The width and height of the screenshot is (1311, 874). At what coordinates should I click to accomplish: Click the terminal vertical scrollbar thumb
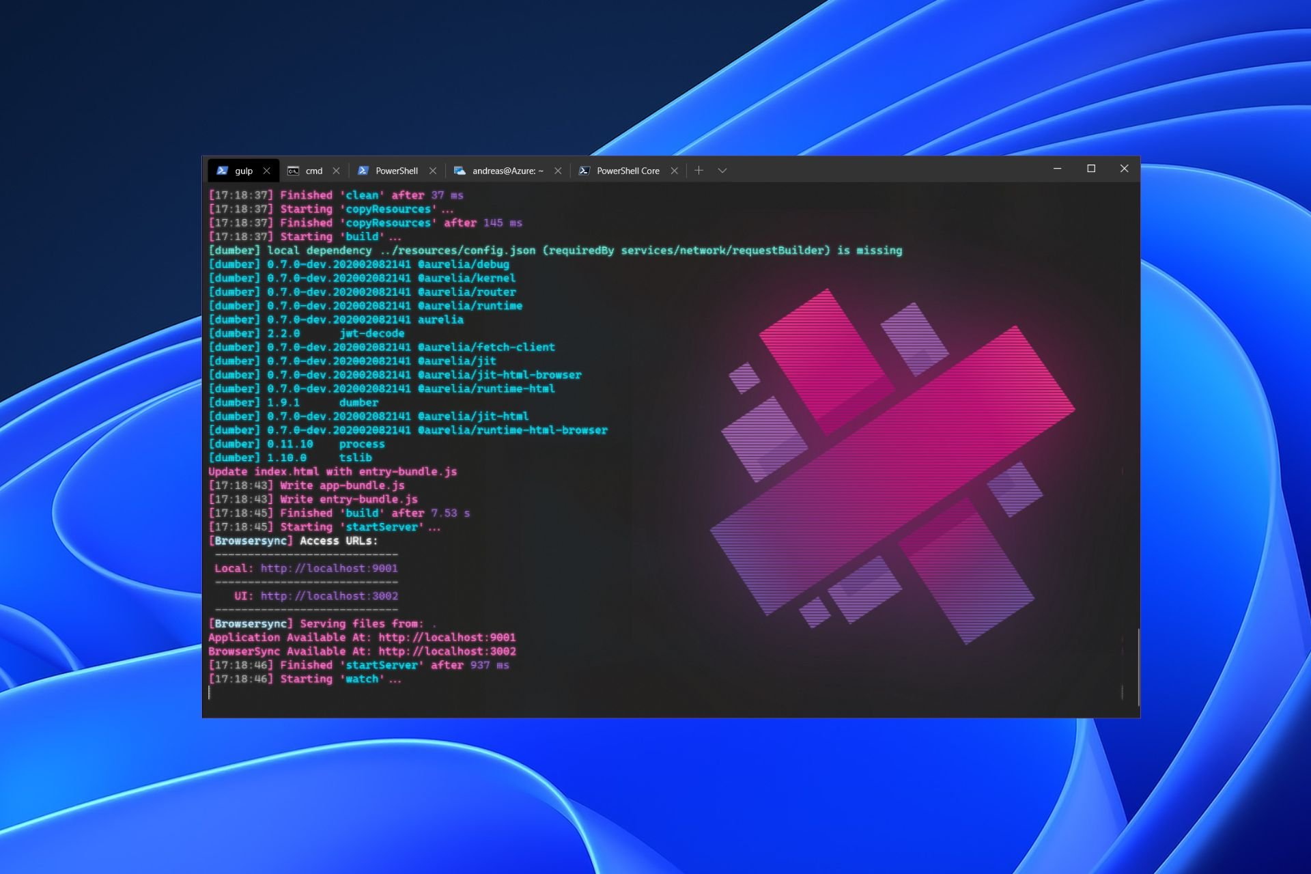1138,667
